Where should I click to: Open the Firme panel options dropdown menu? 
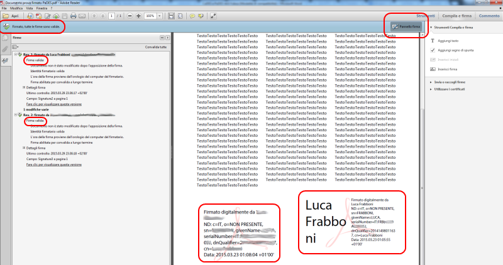pyautogui.click(x=15, y=47)
